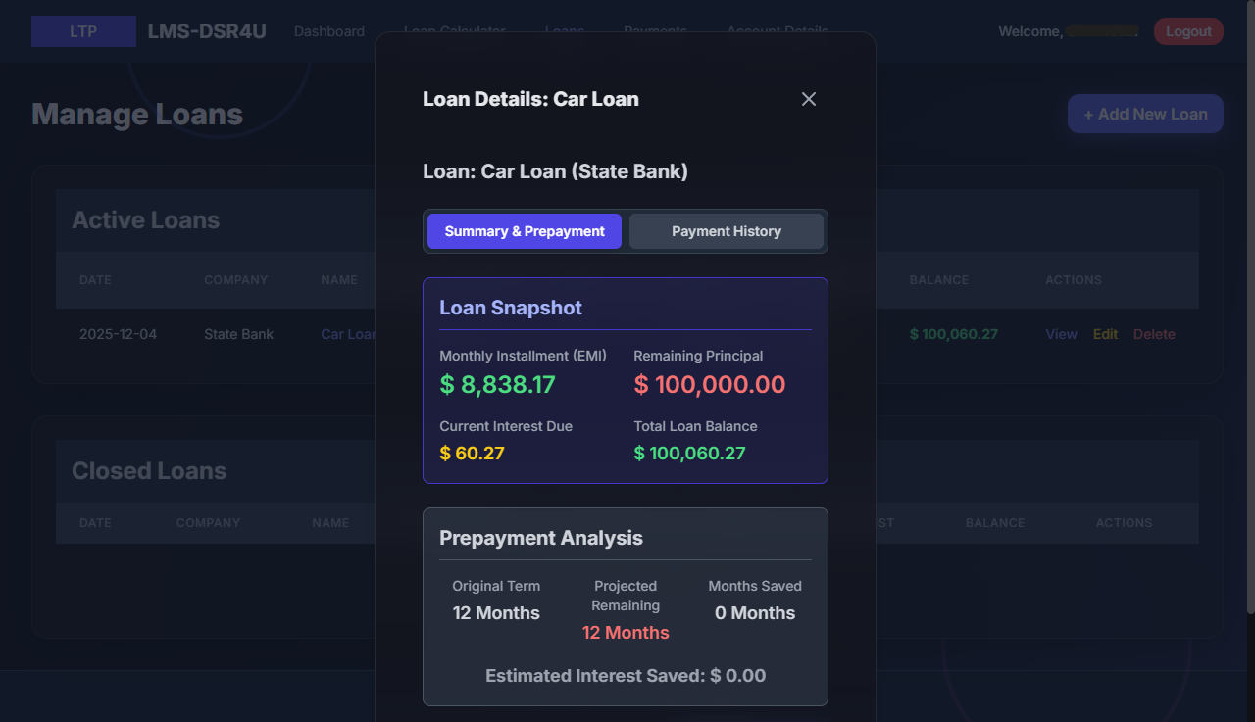1255x722 pixels.
Task: Click the LMS-DSR4U logo
Action: [207, 30]
